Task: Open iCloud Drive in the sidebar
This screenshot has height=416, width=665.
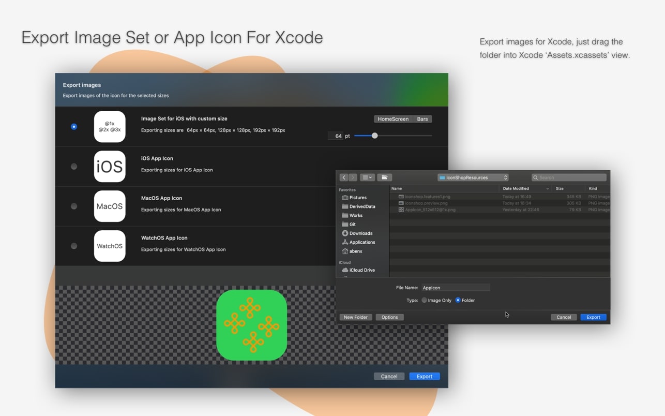Action: (361, 270)
